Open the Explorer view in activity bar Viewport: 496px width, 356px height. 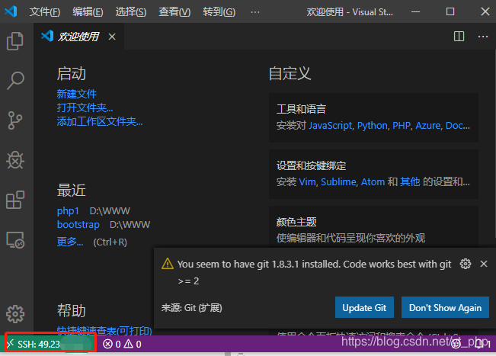click(15, 41)
